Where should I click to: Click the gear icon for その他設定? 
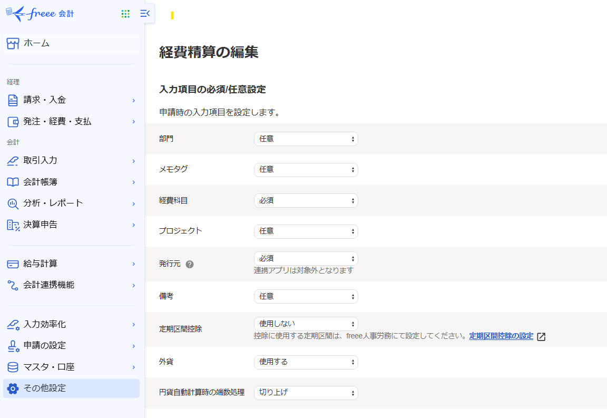[x=13, y=388]
